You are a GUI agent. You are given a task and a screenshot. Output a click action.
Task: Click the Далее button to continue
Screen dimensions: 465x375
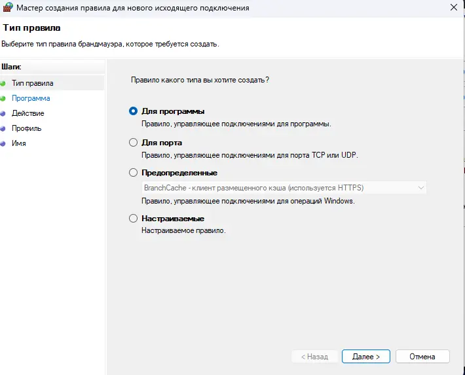[x=365, y=357]
